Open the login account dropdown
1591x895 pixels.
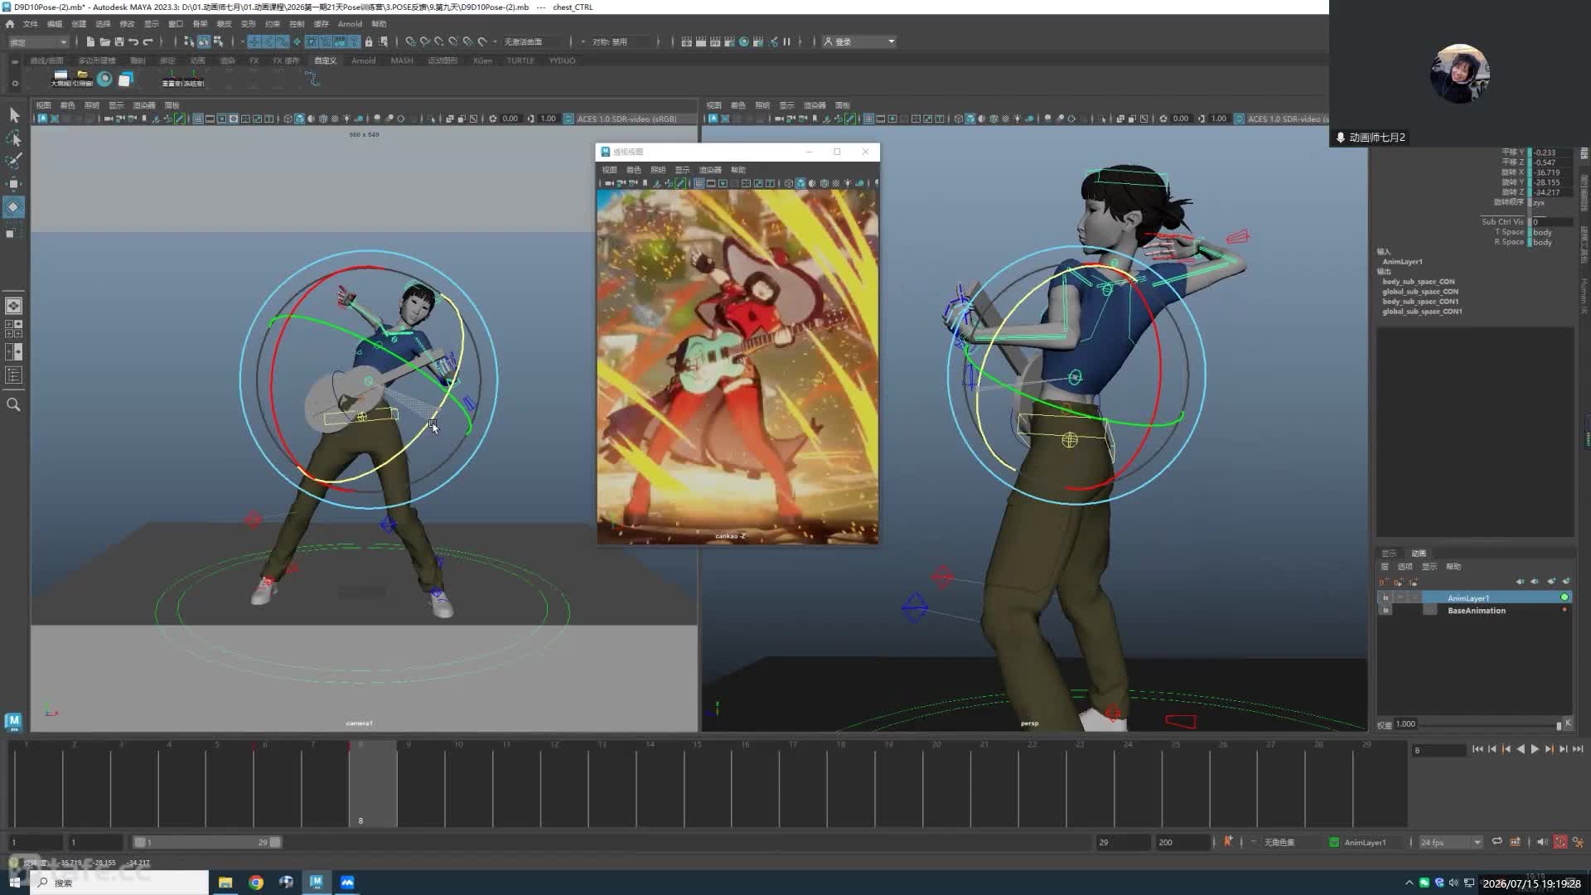pyautogui.click(x=858, y=41)
